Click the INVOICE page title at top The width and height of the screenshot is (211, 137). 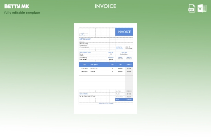pyautogui.click(x=105, y=6)
